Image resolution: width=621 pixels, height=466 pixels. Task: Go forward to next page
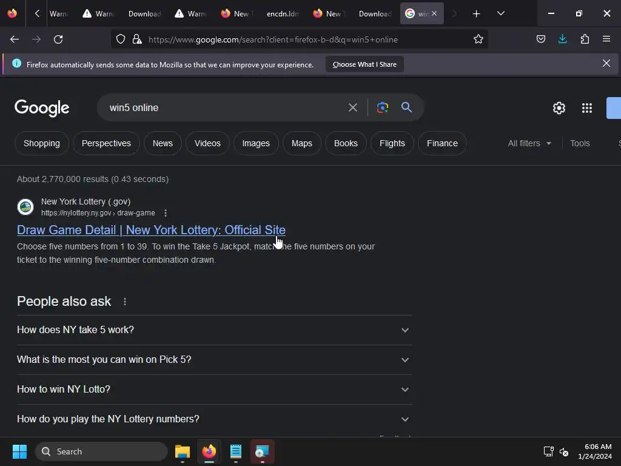point(36,39)
